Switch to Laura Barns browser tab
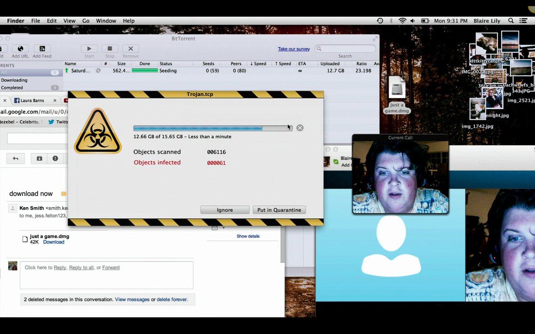This screenshot has width=535, height=334. pos(35,101)
